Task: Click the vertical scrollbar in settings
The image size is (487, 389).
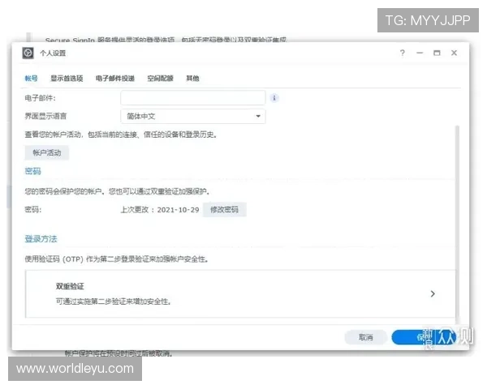Action: pyautogui.click(x=457, y=224)
